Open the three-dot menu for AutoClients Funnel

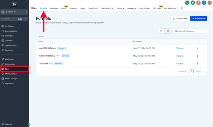click(x=197, y=48)
